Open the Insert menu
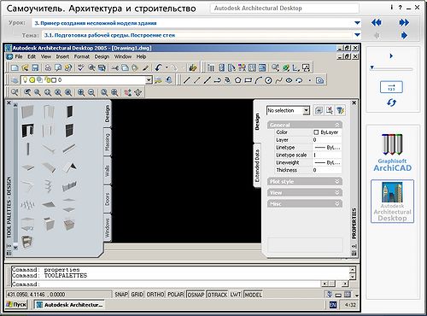 [x=62, y=56]
